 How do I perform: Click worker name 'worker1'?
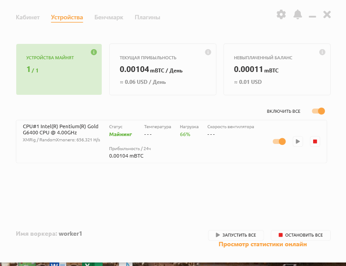coord(71,234)
